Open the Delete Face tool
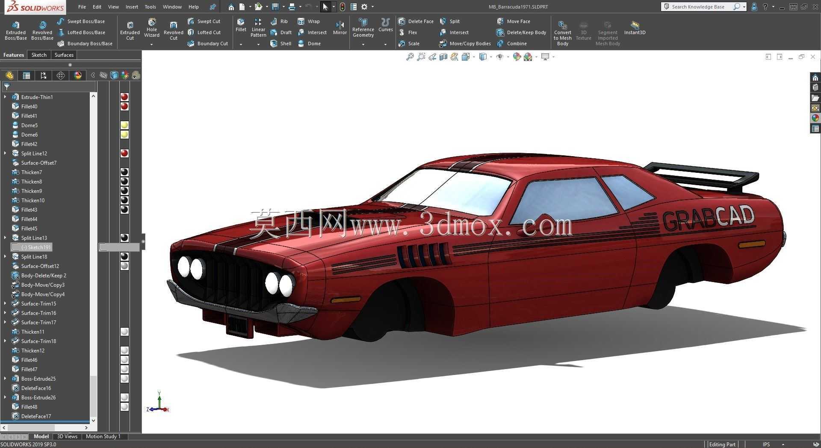The image size is (821, 448). point(416,21)
